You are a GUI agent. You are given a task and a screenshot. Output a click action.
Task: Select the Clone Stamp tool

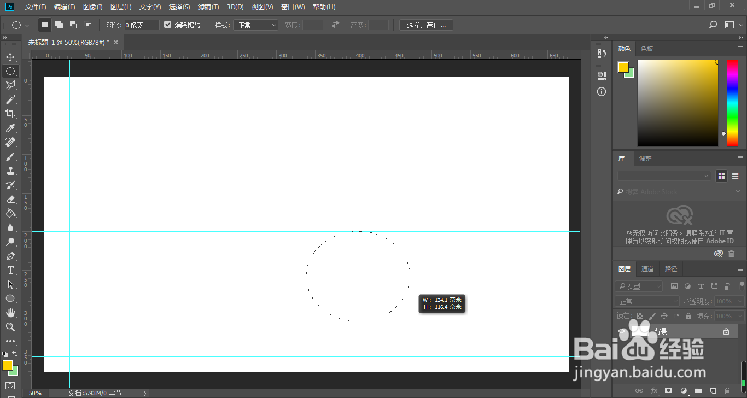10,171
